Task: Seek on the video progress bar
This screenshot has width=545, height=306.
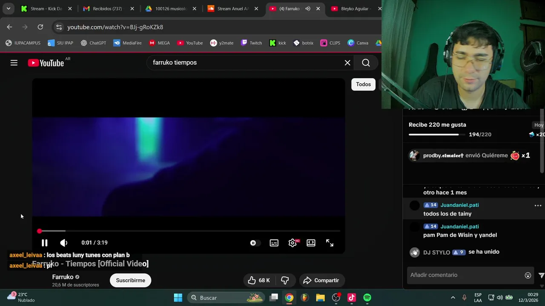Action: (x=189, y=231)
